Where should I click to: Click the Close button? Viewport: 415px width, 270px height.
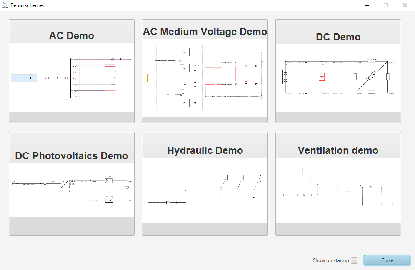pos(387,260)
